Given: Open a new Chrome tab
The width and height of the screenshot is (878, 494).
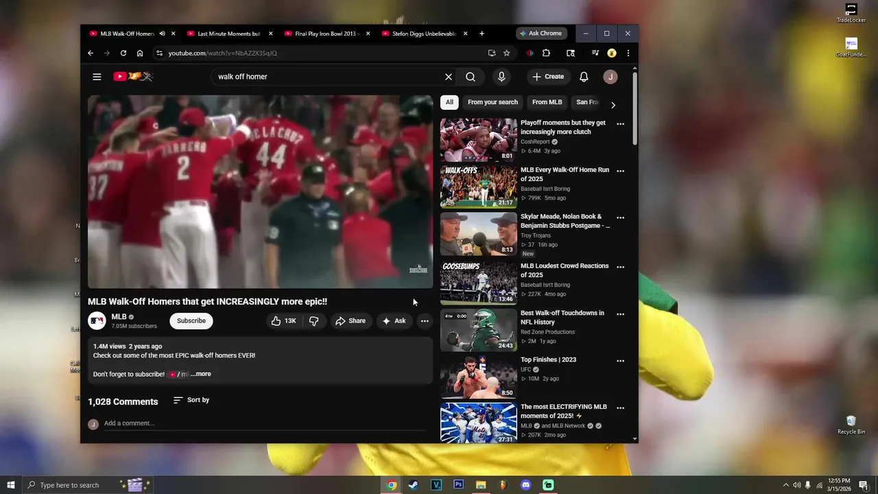Looking at the screenshot, I should click(482, 34).
